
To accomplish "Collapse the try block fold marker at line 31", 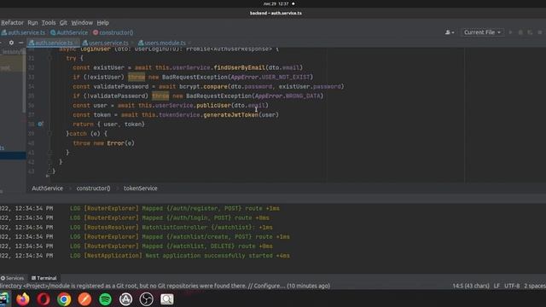I will click(49, 58).
